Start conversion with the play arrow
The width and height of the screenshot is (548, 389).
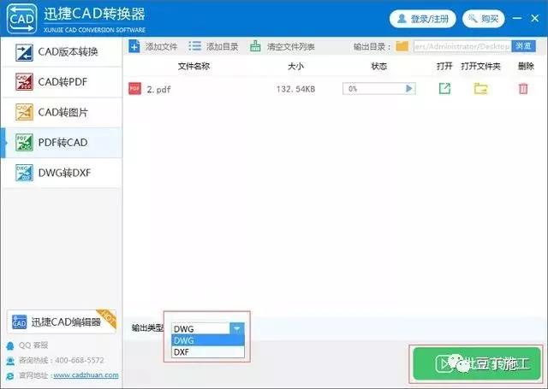coord(409,89)
